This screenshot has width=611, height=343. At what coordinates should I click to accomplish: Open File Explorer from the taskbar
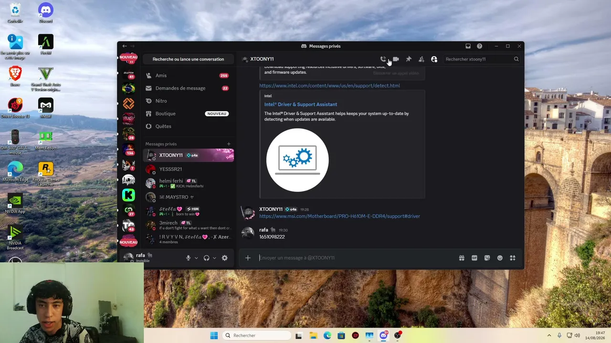coord(313,335)
